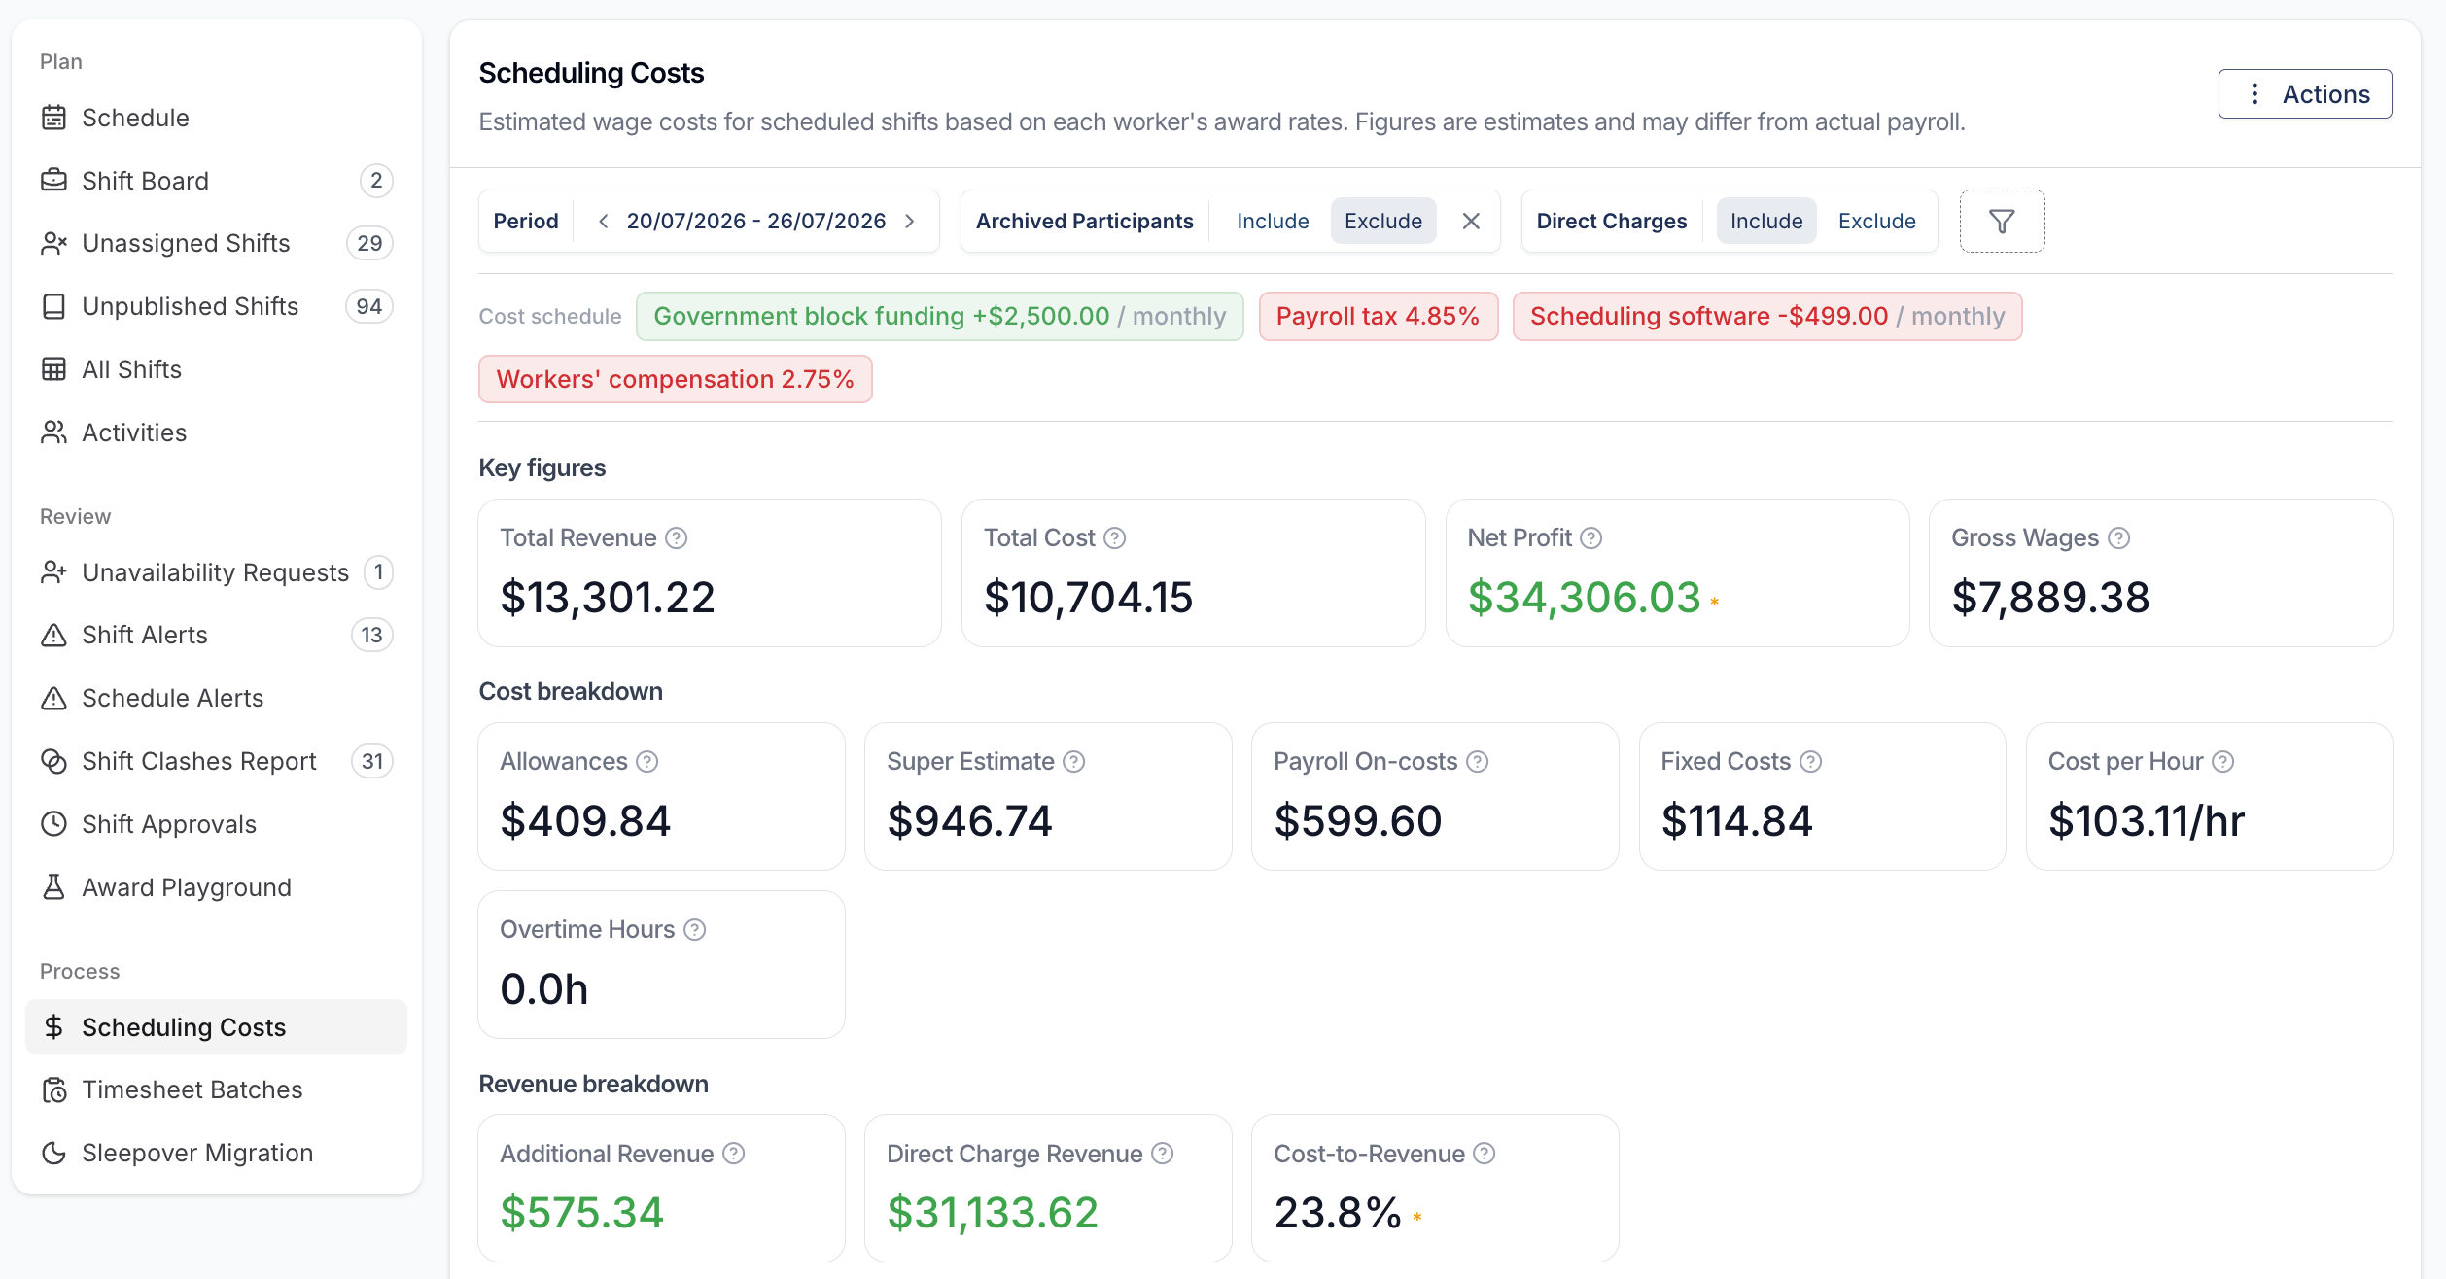Viewport: 2446px width, 1279px height.
Task: Click the question mark beside Payroll On-costs
Action: pos(1478,762)
